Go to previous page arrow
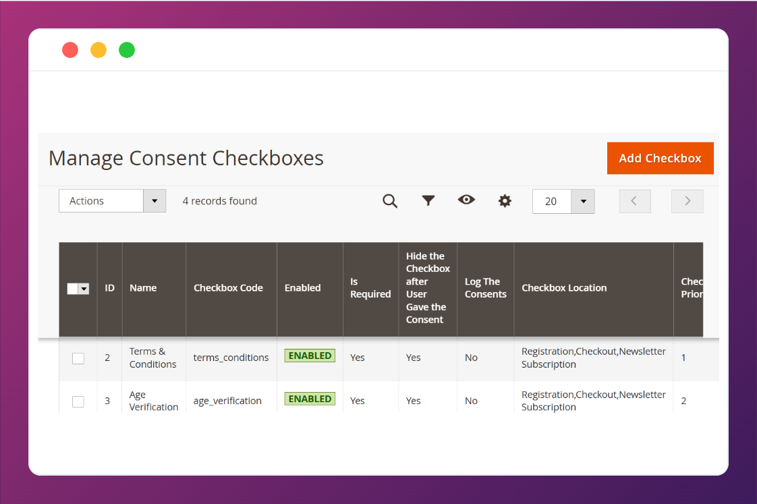 pos(635,201)
